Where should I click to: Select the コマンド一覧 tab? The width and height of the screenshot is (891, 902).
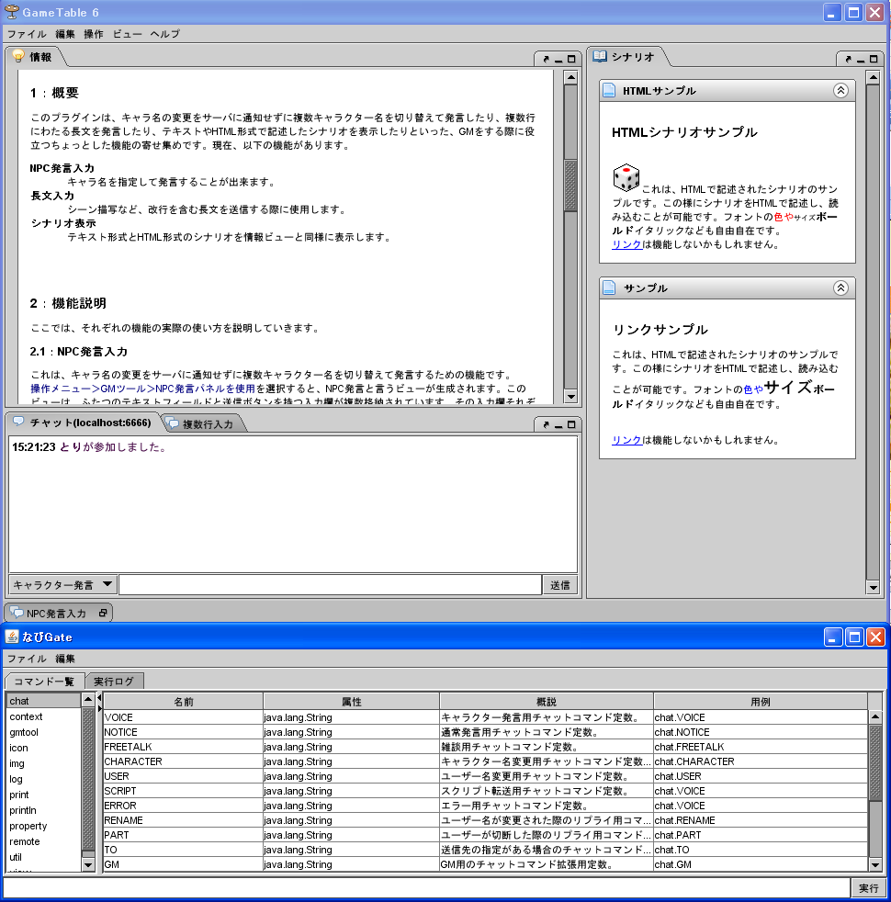(x=44, y=682)
